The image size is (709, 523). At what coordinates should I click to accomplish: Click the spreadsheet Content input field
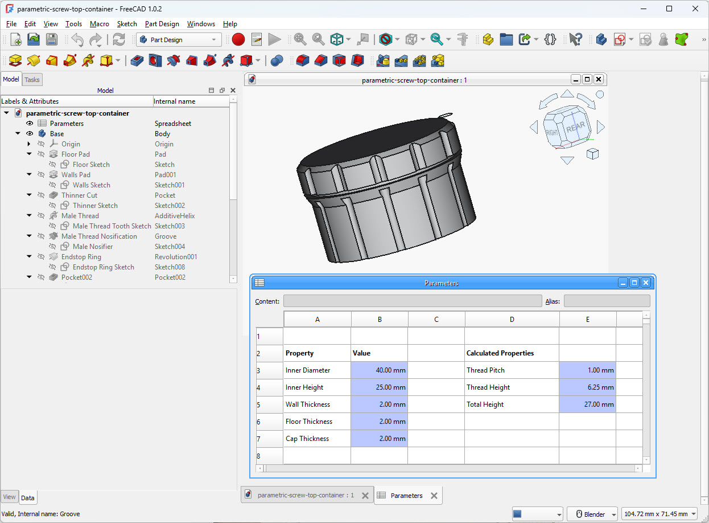412,301
